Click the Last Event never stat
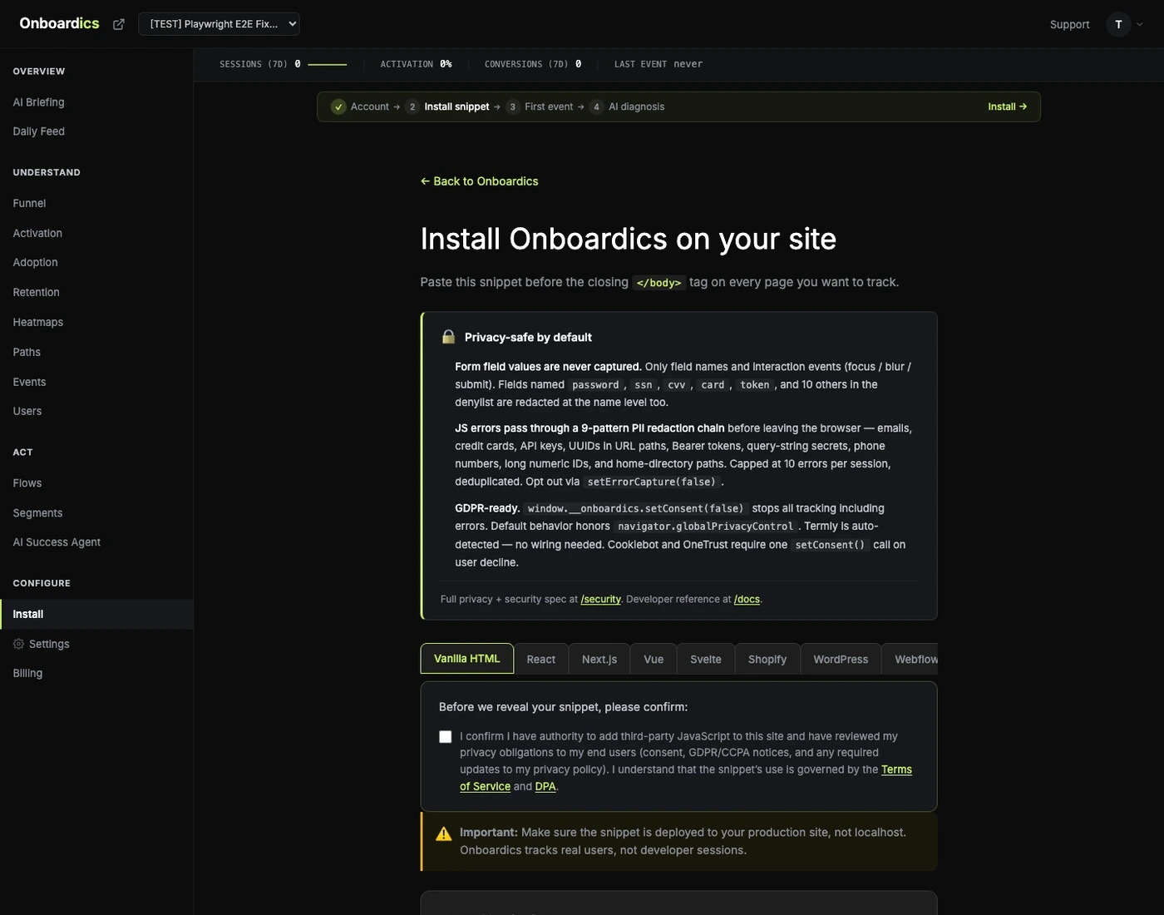 click(x=658, y=64)
